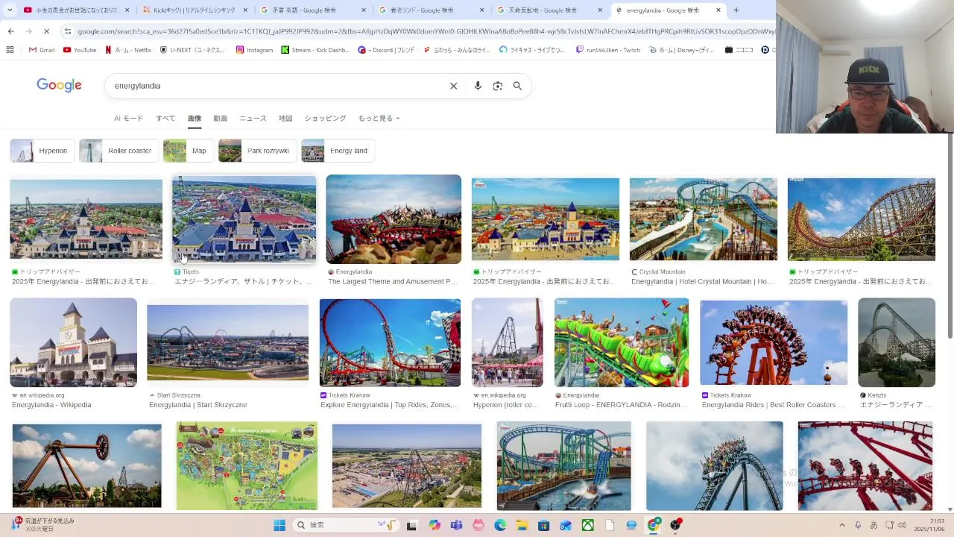
Task: Open the Energylandia Hotel Crystal Mountain link
Action: click(x=702, y=282)
